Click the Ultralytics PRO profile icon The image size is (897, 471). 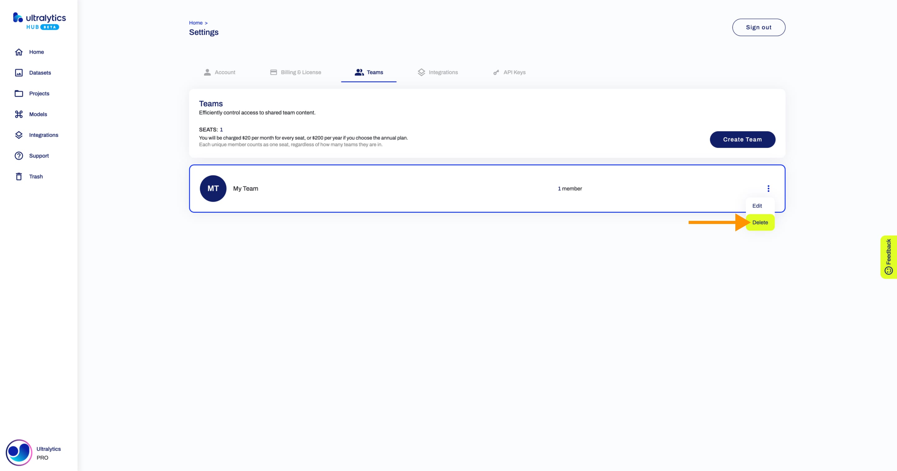coord(18,453)
